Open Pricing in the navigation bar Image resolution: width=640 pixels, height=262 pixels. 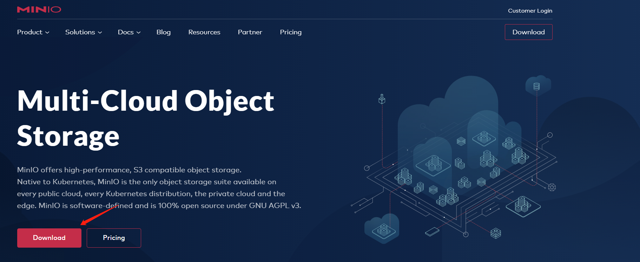point(291,32)
